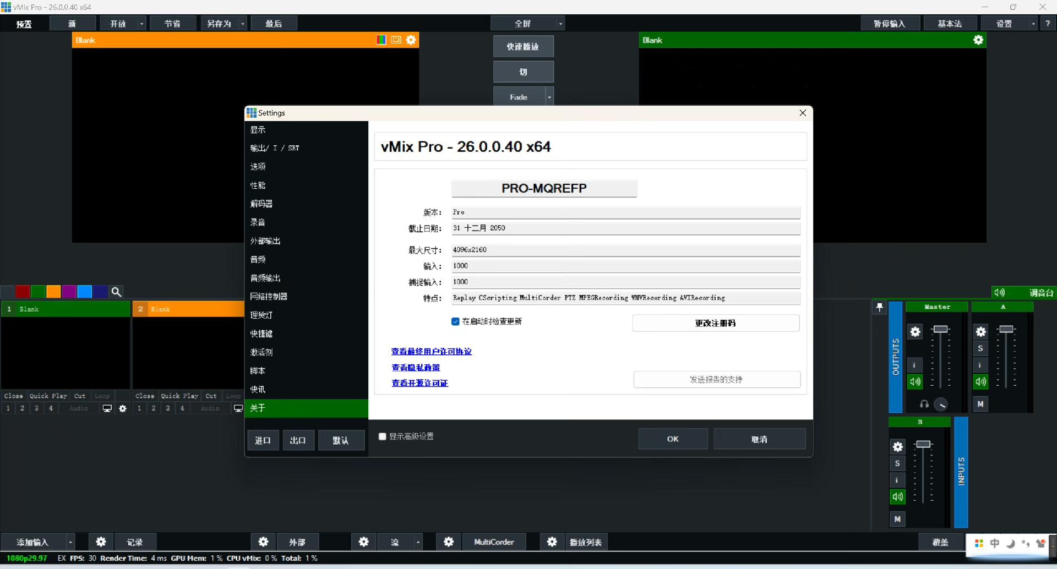Expand the 流 dropdown arrow
Screen dimensions: 1057x569
tap(418, 542)
